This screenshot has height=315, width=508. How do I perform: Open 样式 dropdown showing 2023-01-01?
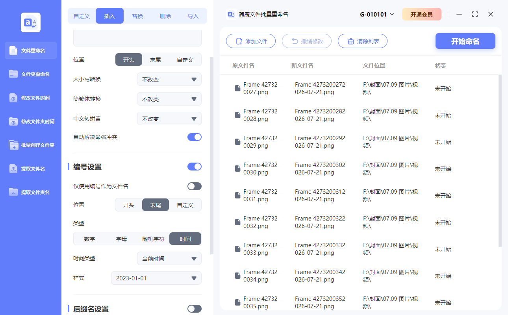[x=156, y=278]
